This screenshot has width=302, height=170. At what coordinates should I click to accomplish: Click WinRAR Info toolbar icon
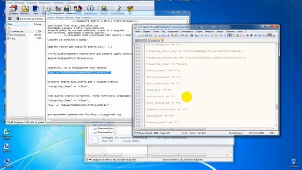pyautogui.click(x=90, y=8)
